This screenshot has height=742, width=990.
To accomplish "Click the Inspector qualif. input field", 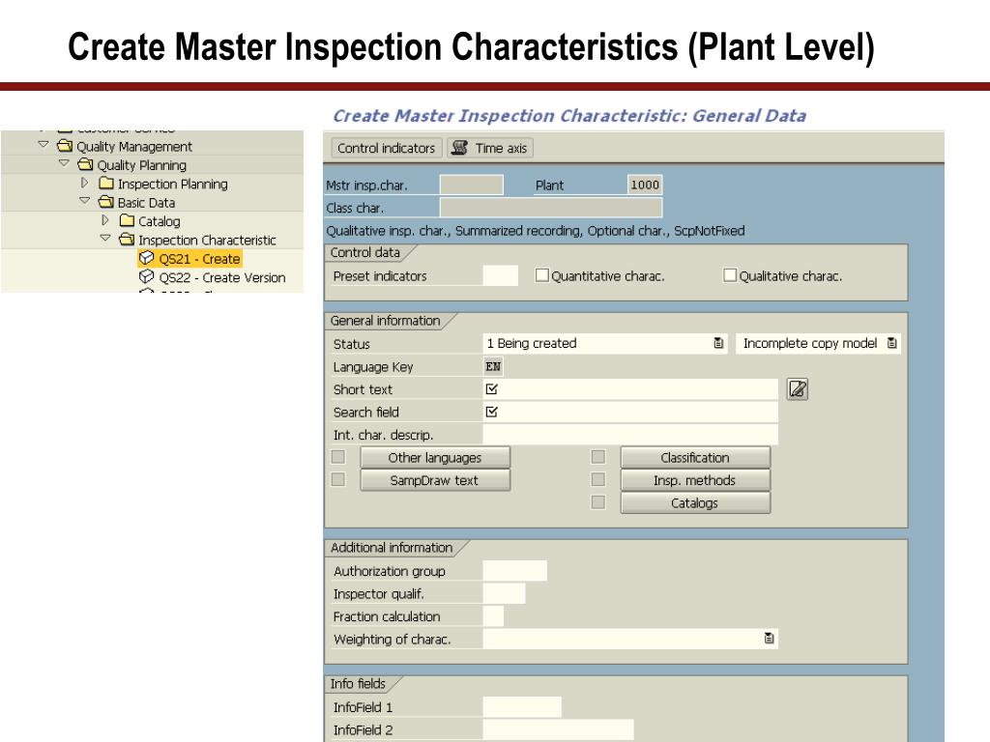I will (x=504, y=594).
